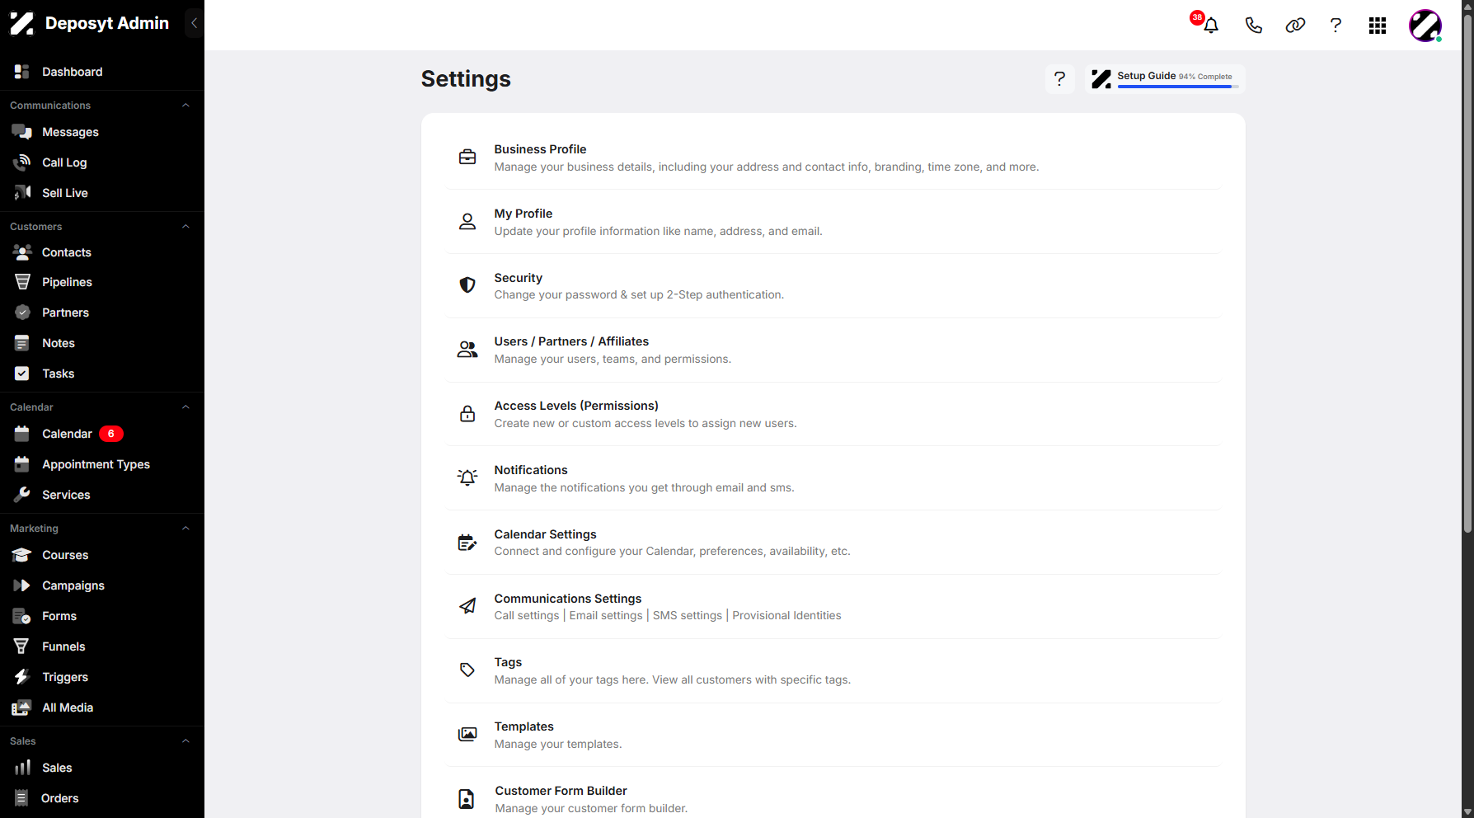Collapse the Communications sidebar section

click(185, 106)
